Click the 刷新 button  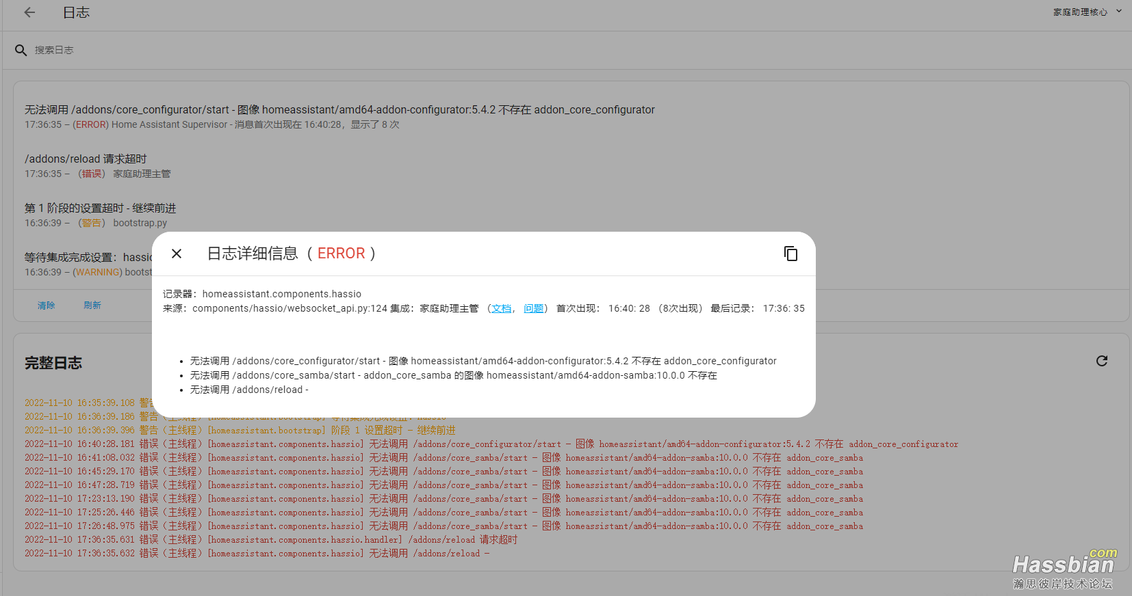click(92, 306)
